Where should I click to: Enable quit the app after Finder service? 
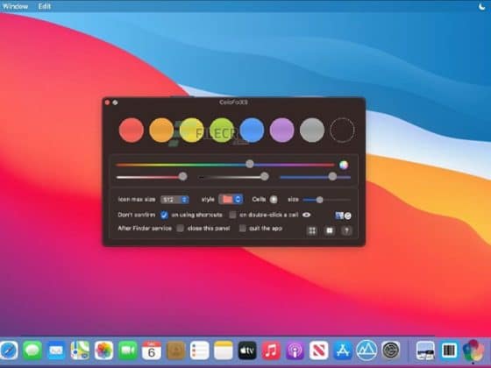243,228
